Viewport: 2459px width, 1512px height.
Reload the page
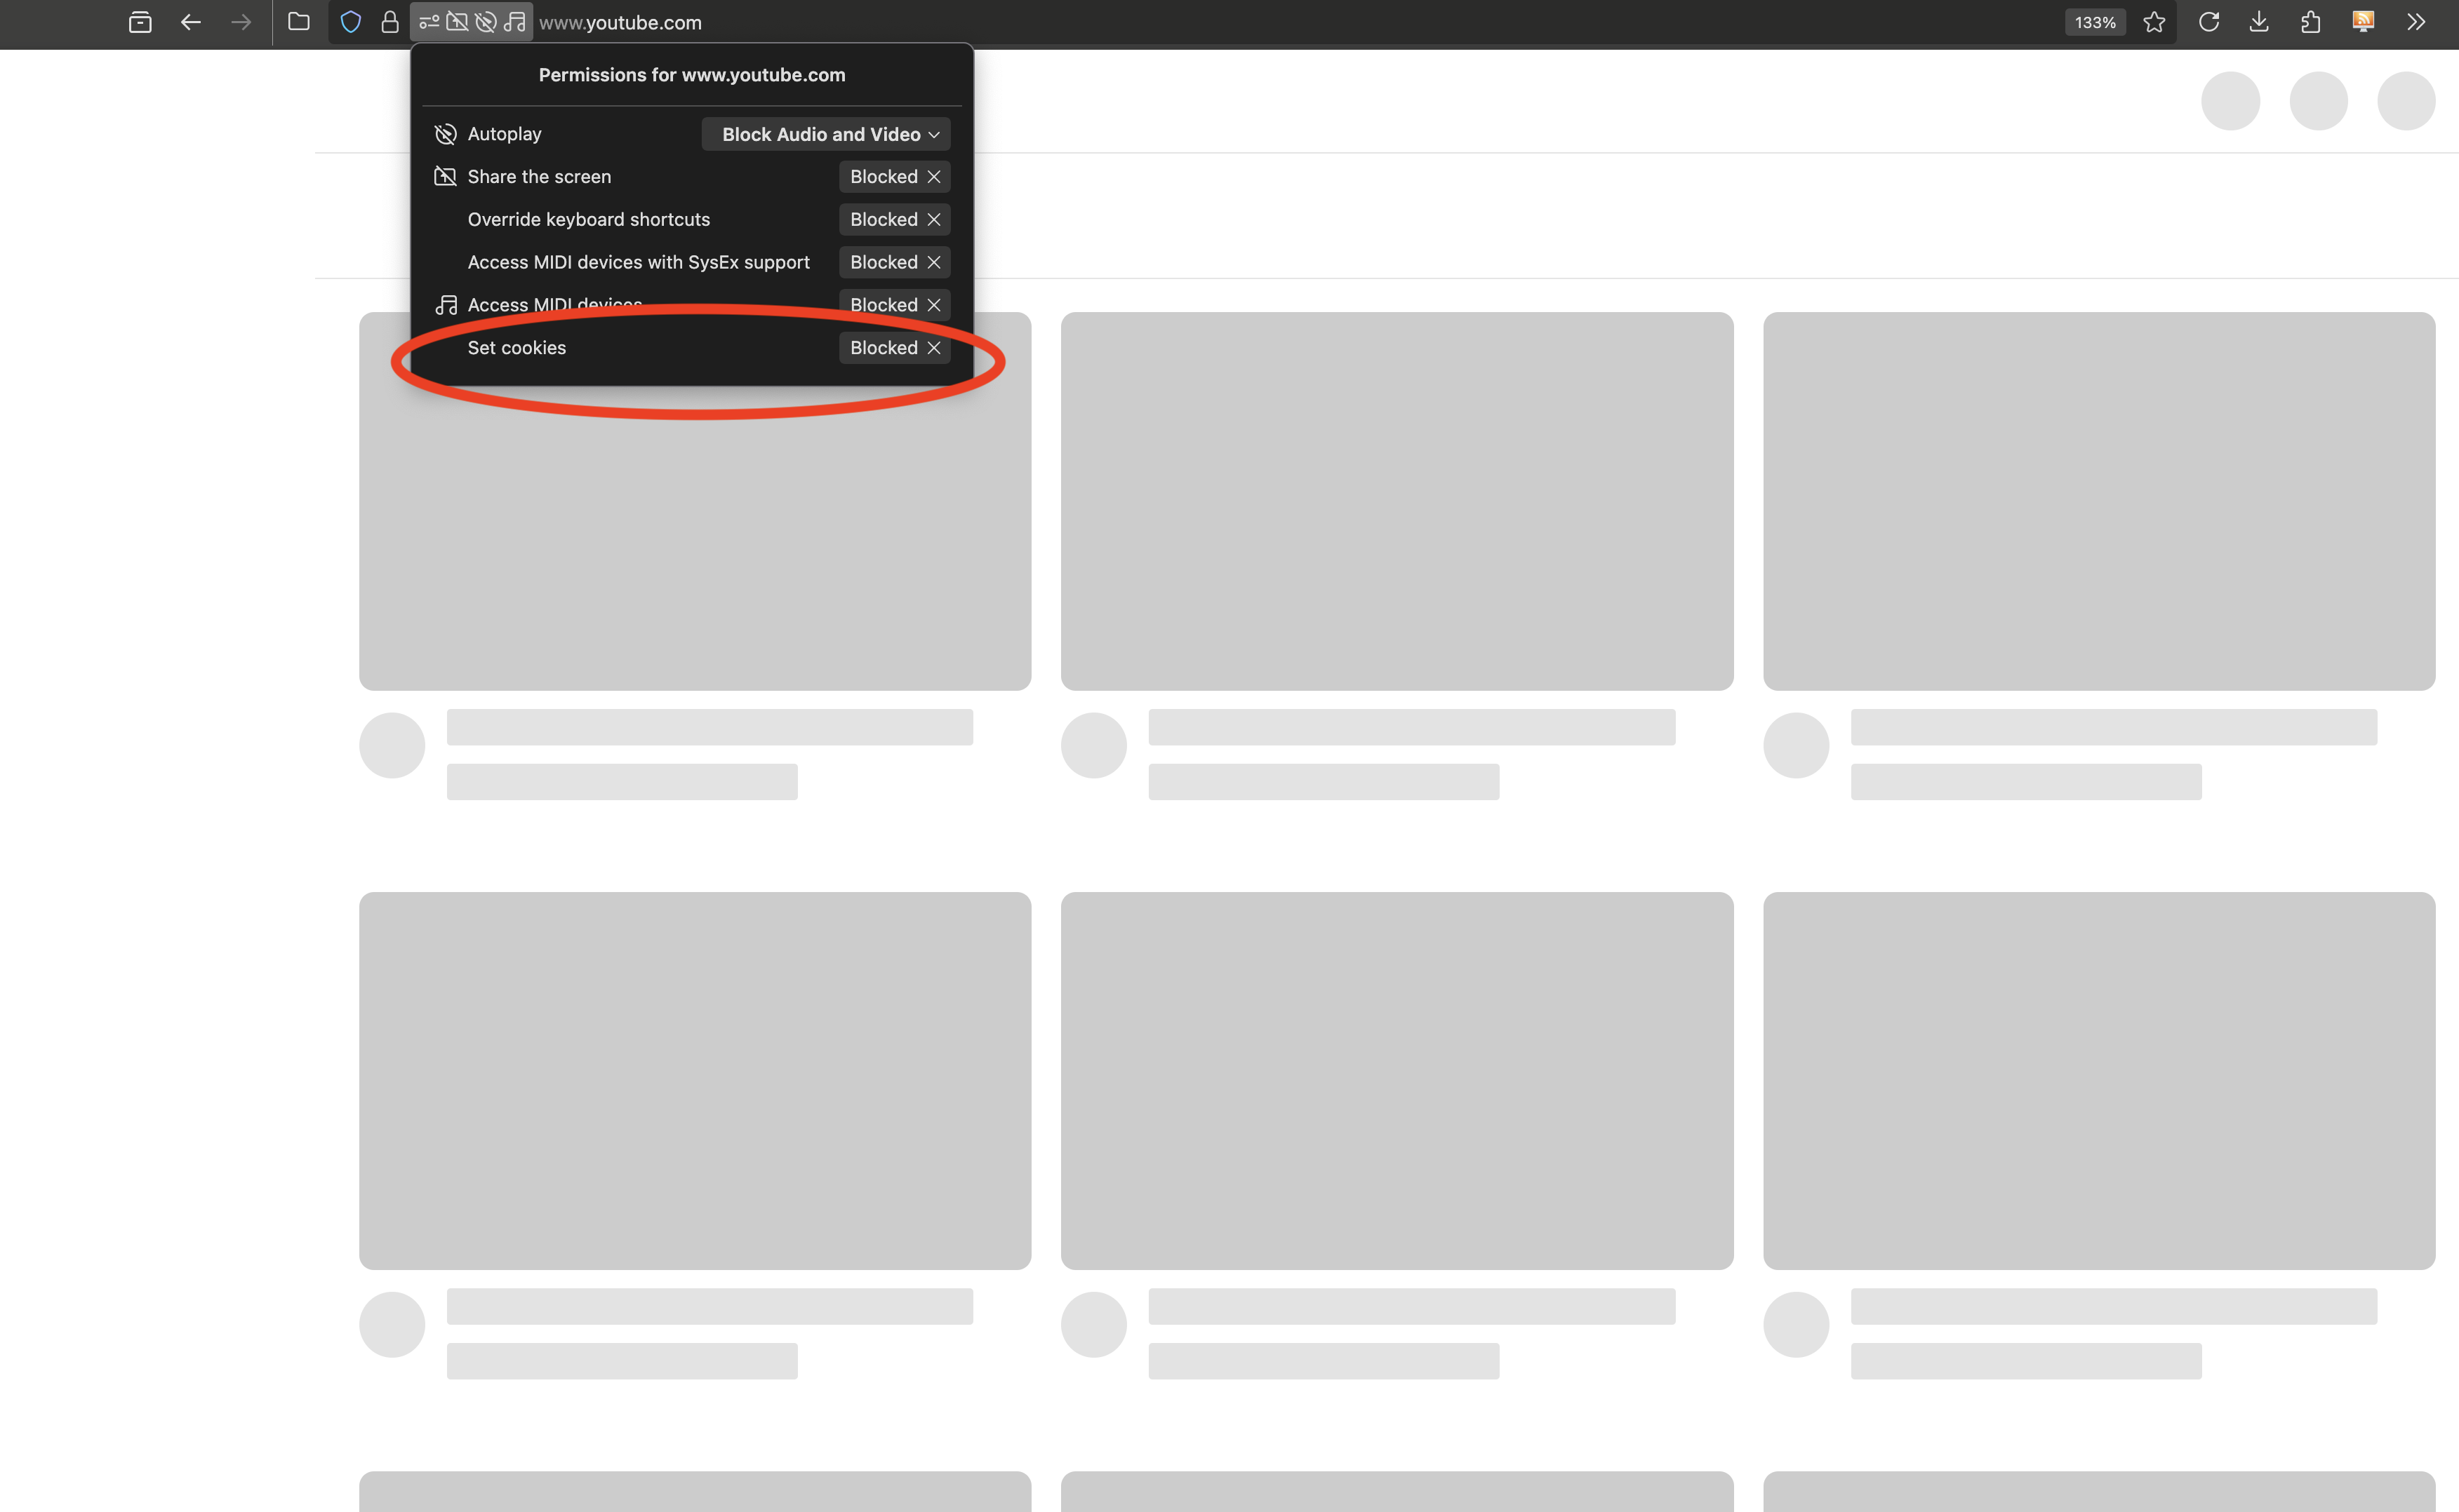(x=2209, y=22)
